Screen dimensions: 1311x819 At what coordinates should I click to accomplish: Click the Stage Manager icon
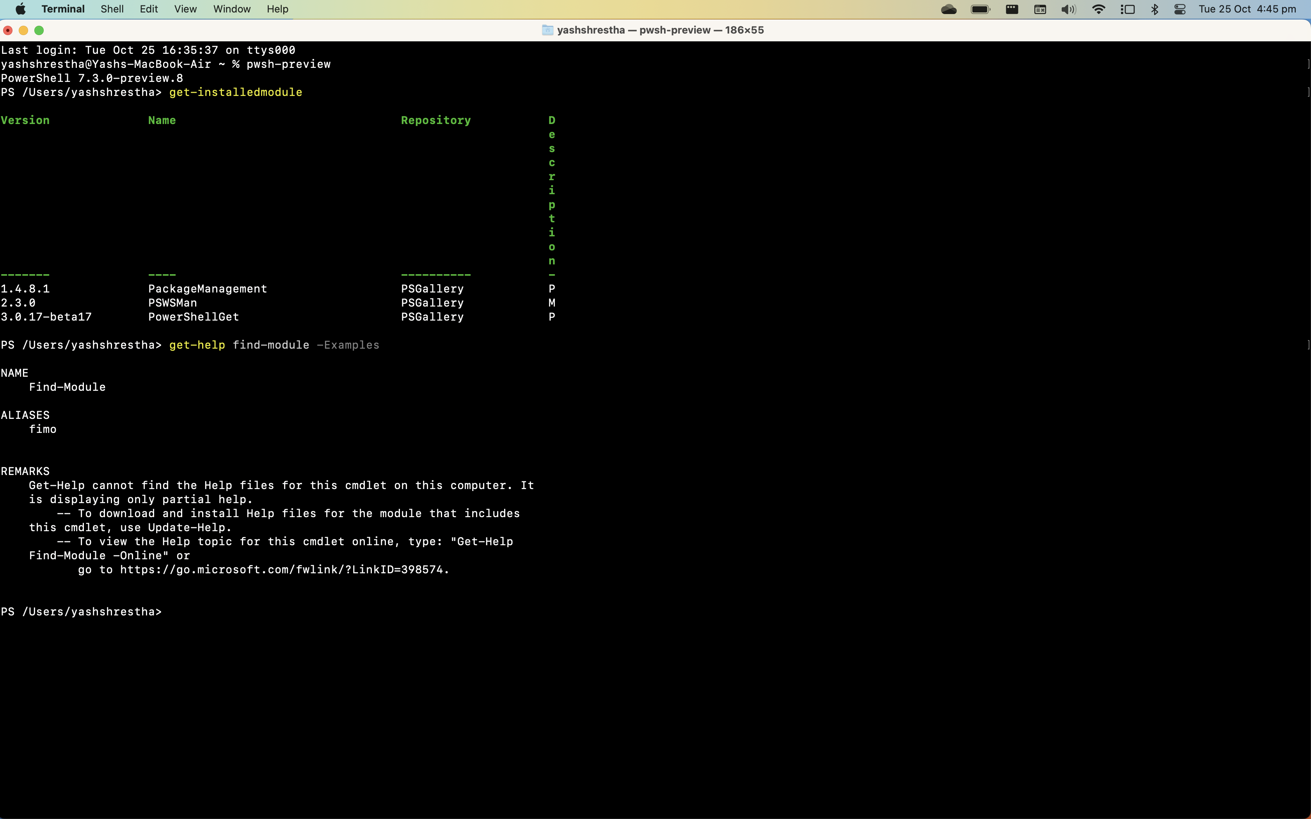coord(1127,9)
